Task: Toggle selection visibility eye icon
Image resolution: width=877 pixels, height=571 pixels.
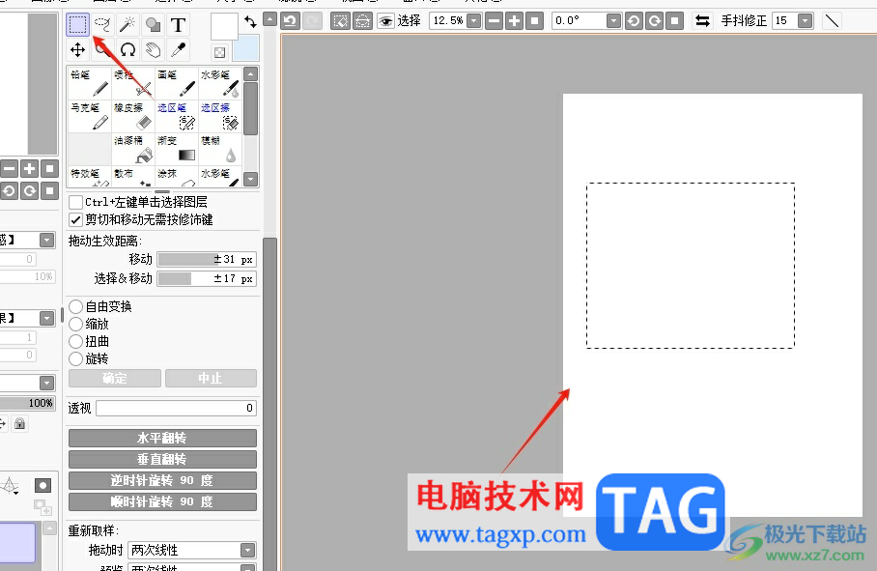Action: (385, 21)
